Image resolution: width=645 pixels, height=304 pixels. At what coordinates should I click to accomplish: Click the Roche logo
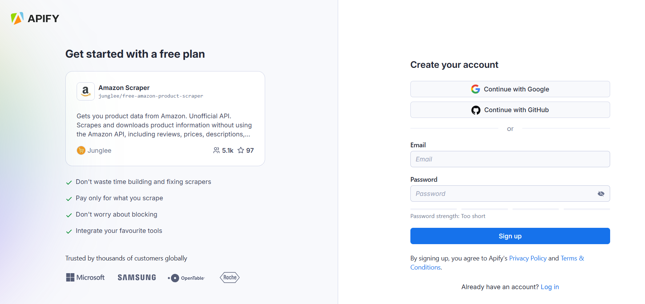[229, 278]
